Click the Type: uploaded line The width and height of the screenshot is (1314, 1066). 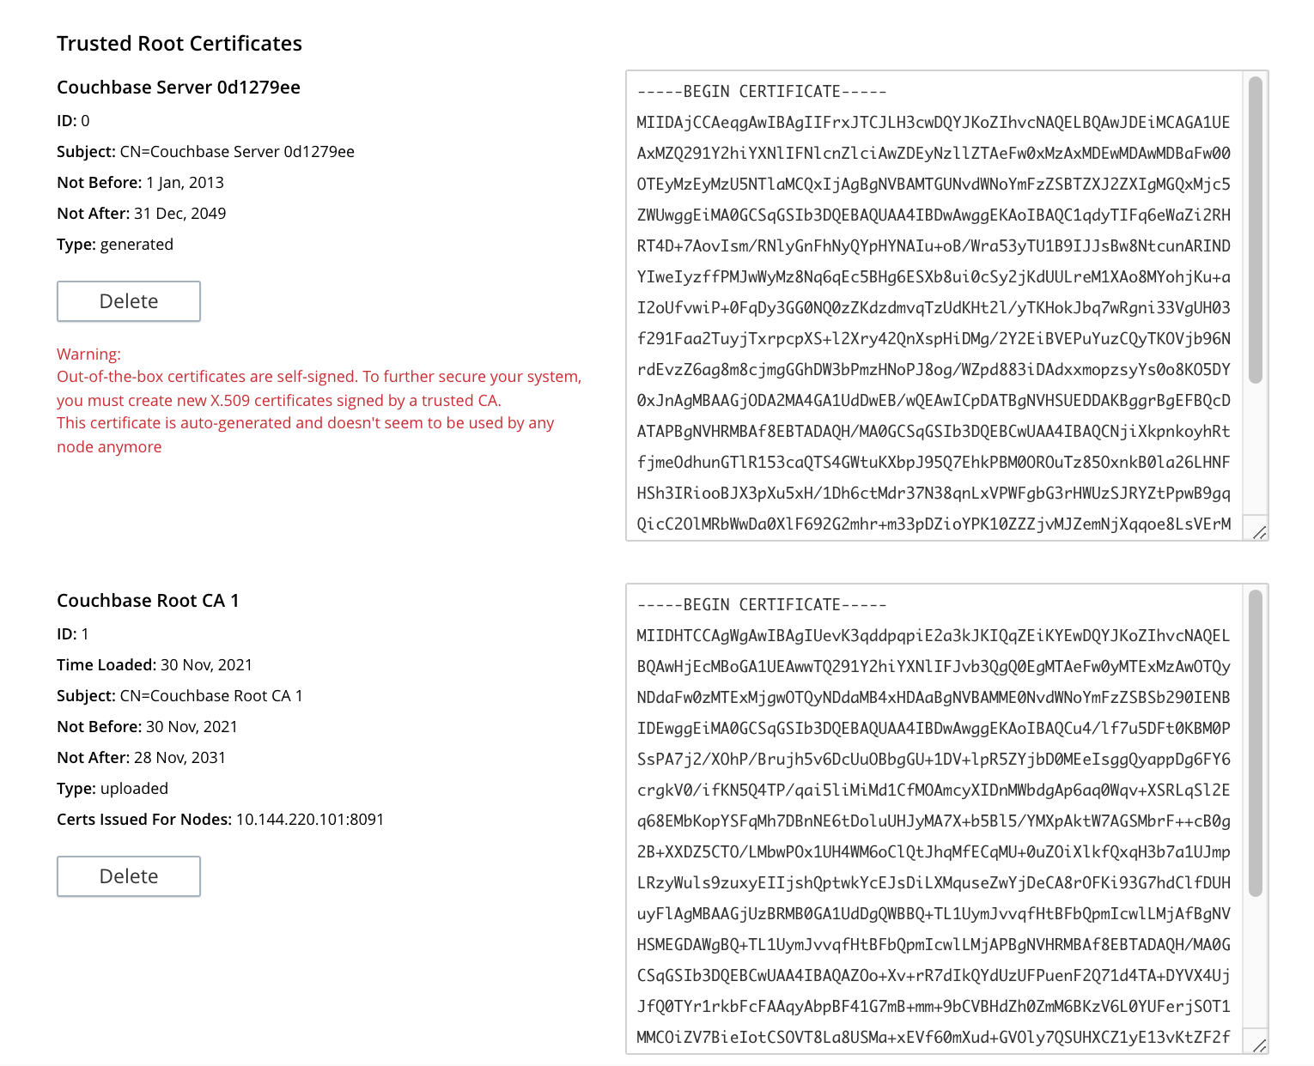tap(113, 789)
